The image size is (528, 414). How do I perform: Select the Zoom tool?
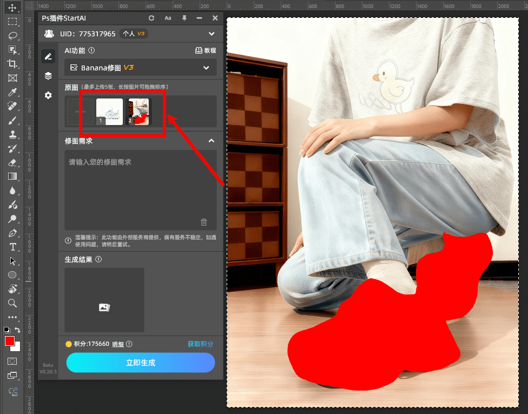point(13,303)
